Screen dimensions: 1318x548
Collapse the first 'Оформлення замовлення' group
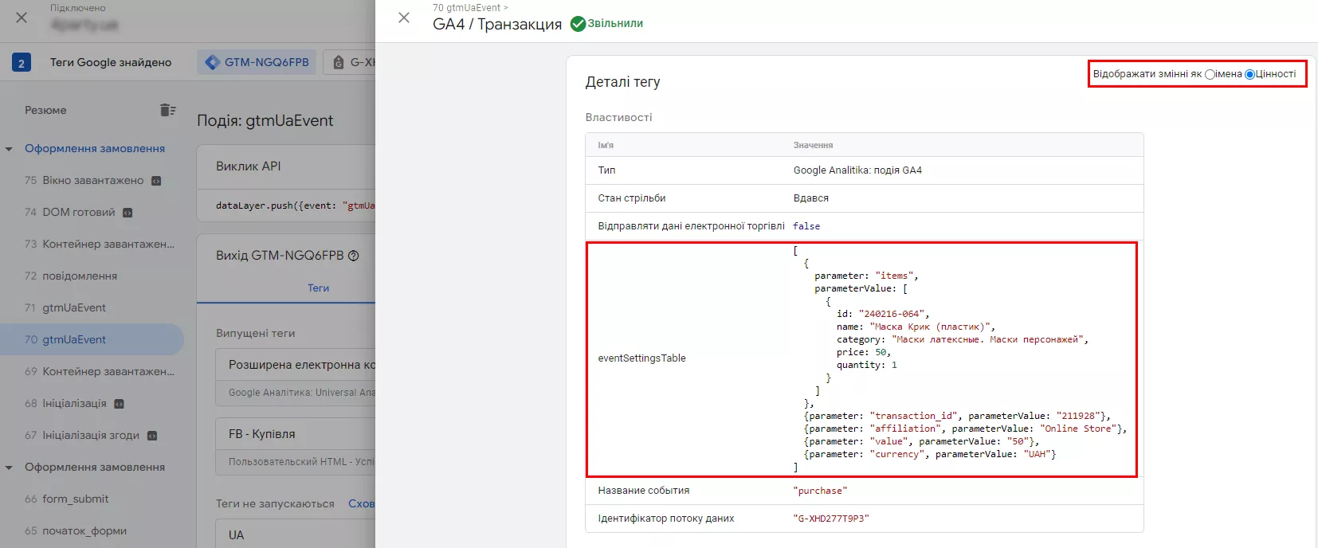[x=9, y=149]
